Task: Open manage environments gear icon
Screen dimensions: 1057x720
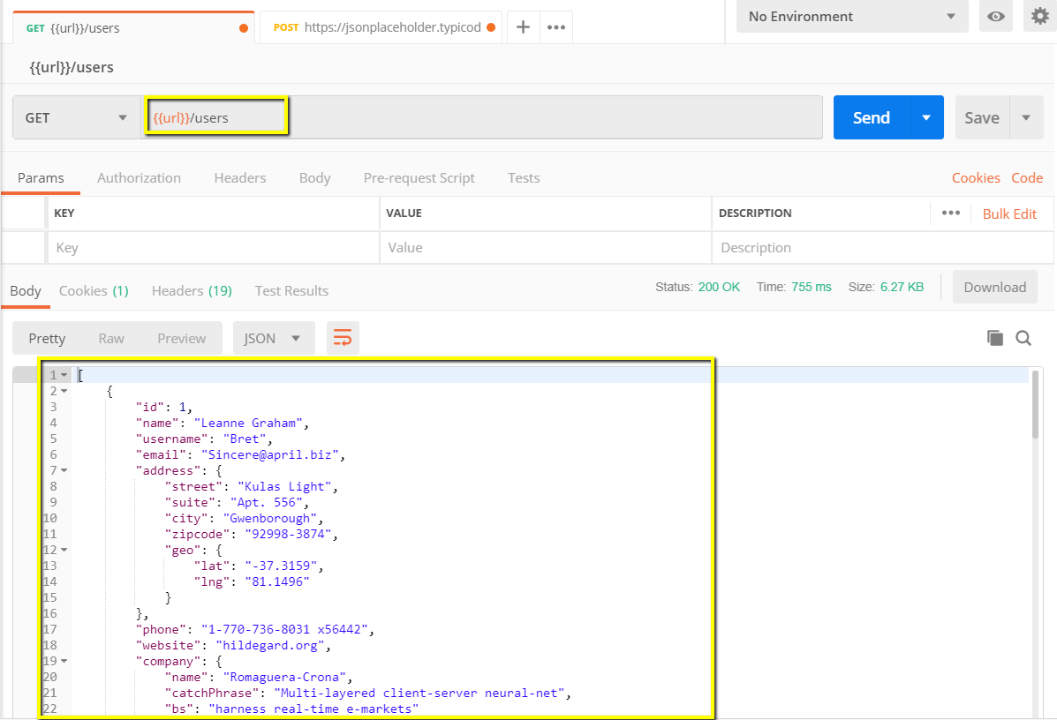Action: 1040,17
